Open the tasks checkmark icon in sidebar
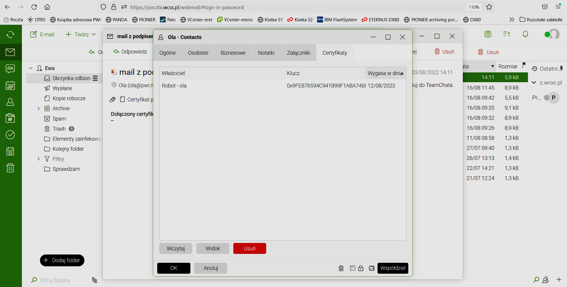Screen dimensions: 567x287 point(10,135)
